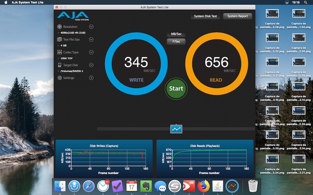The width and height of the screenshot is (313, 195).
Task: Click the Resolution icon in the sidebar
Action: click(59, 27)
